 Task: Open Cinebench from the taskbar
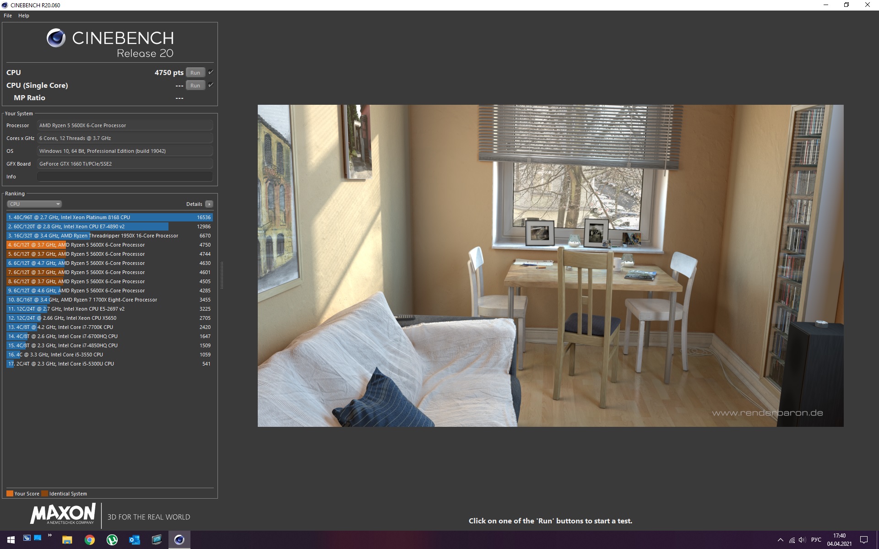(179, 540)
